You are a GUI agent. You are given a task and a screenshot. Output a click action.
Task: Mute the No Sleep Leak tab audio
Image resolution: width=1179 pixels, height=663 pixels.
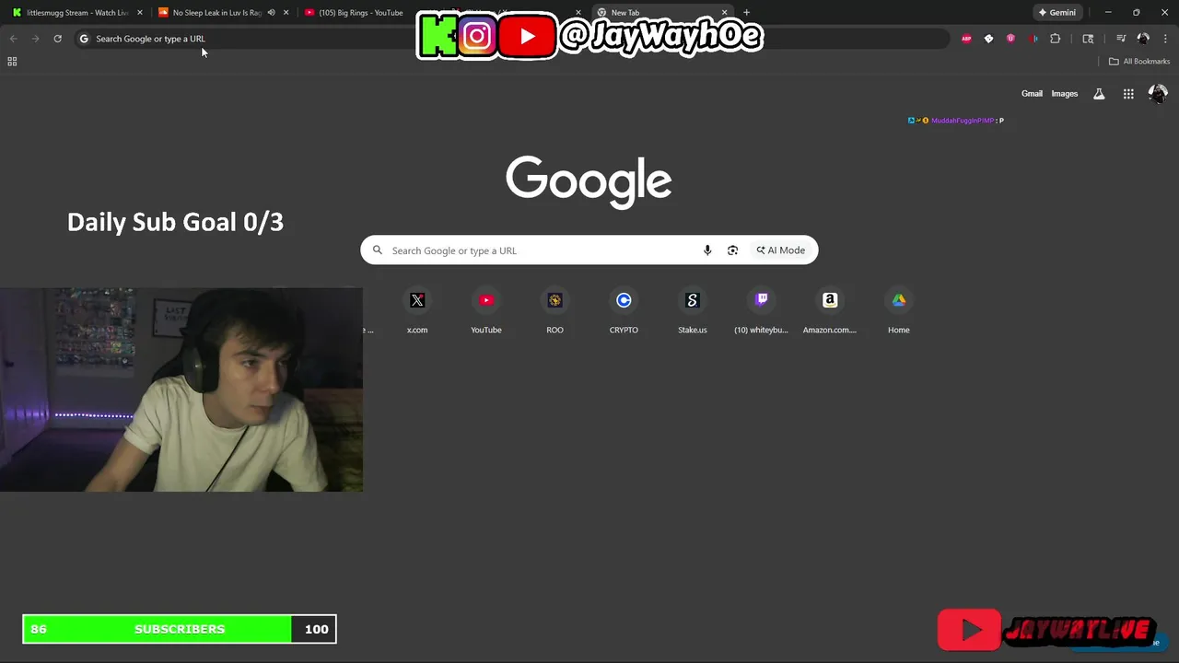pos(271,13)
